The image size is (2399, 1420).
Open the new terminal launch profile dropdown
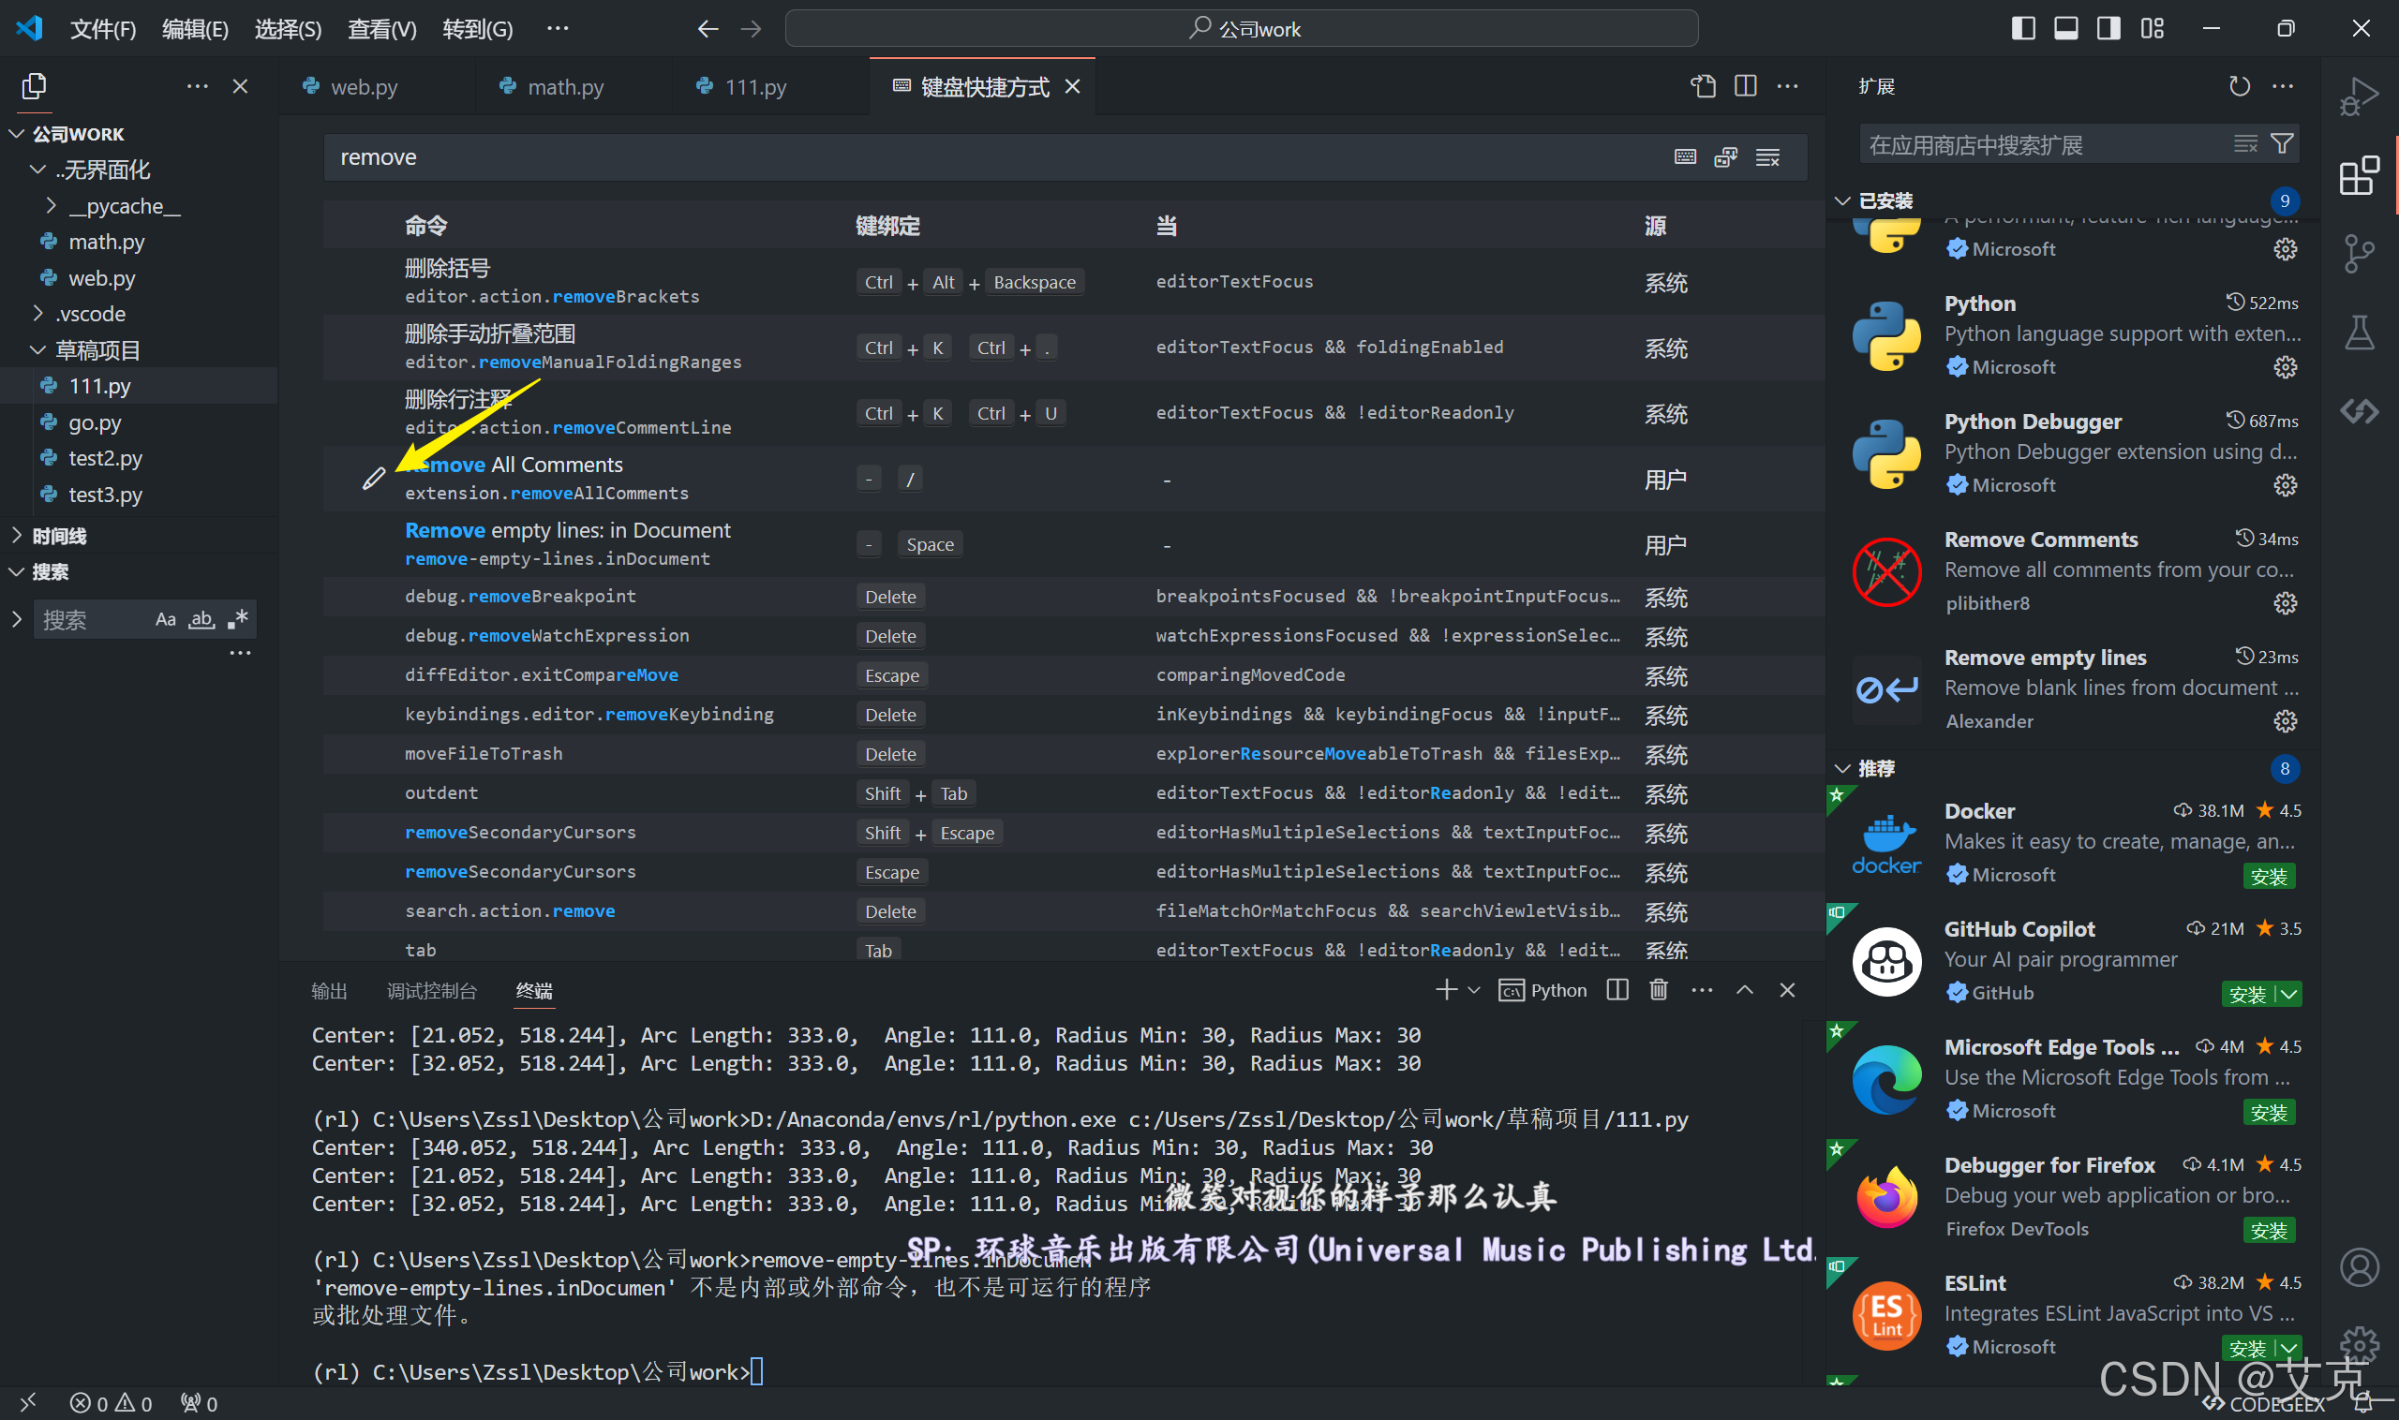1474,989
